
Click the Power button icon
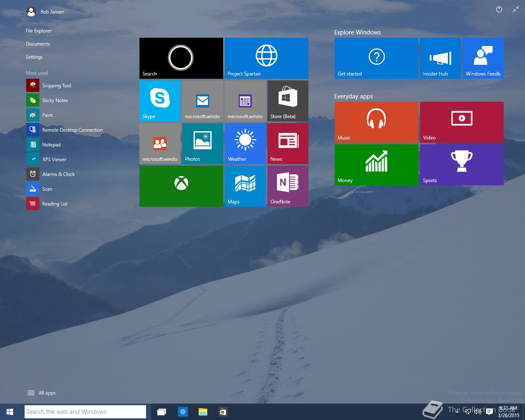pyautogui.click(x=499, y=9)
